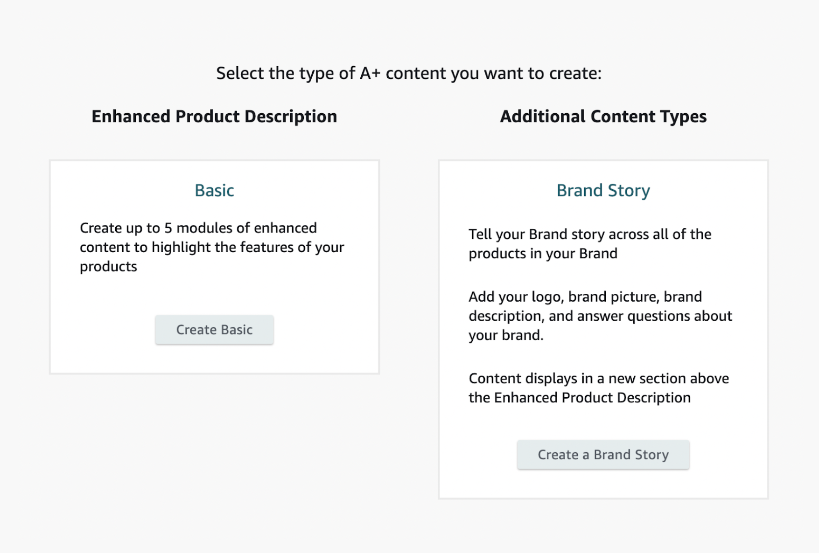The image size is (819, 553).
Task: Click the Brand Story first paragraph
Action: pyautogui.click(x=589, y=243)
